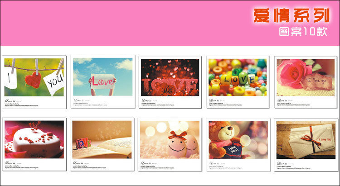340x186 pixels.
Task: Open the red glitter LOVE letters photo
Action: (170, 76)
